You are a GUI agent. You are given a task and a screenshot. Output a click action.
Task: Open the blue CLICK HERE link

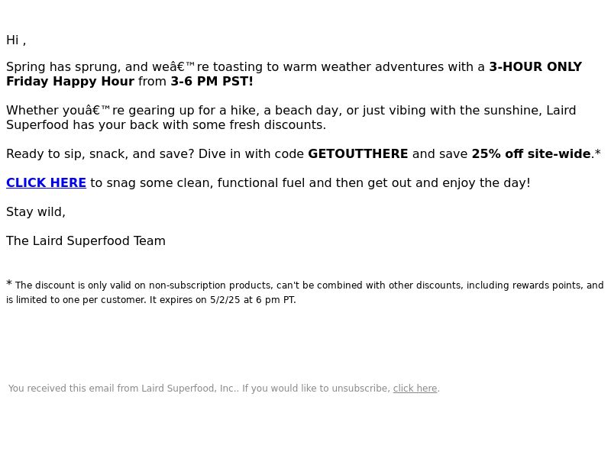46,182
